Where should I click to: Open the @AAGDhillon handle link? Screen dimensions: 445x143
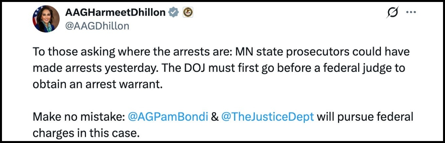[x=97, y=26]
